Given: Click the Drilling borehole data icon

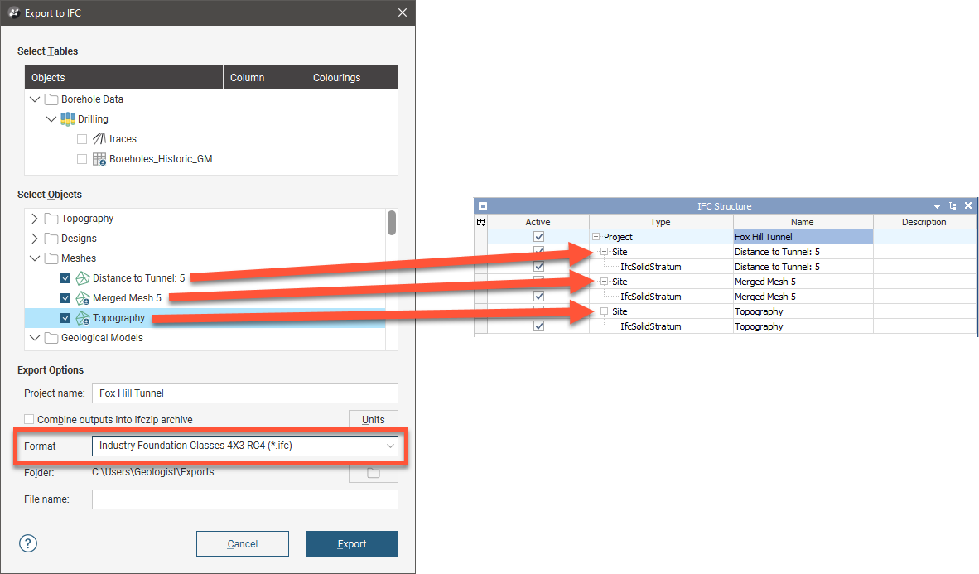Looking at the screenshot, I should pyautogui.click(x=67, y=118).
